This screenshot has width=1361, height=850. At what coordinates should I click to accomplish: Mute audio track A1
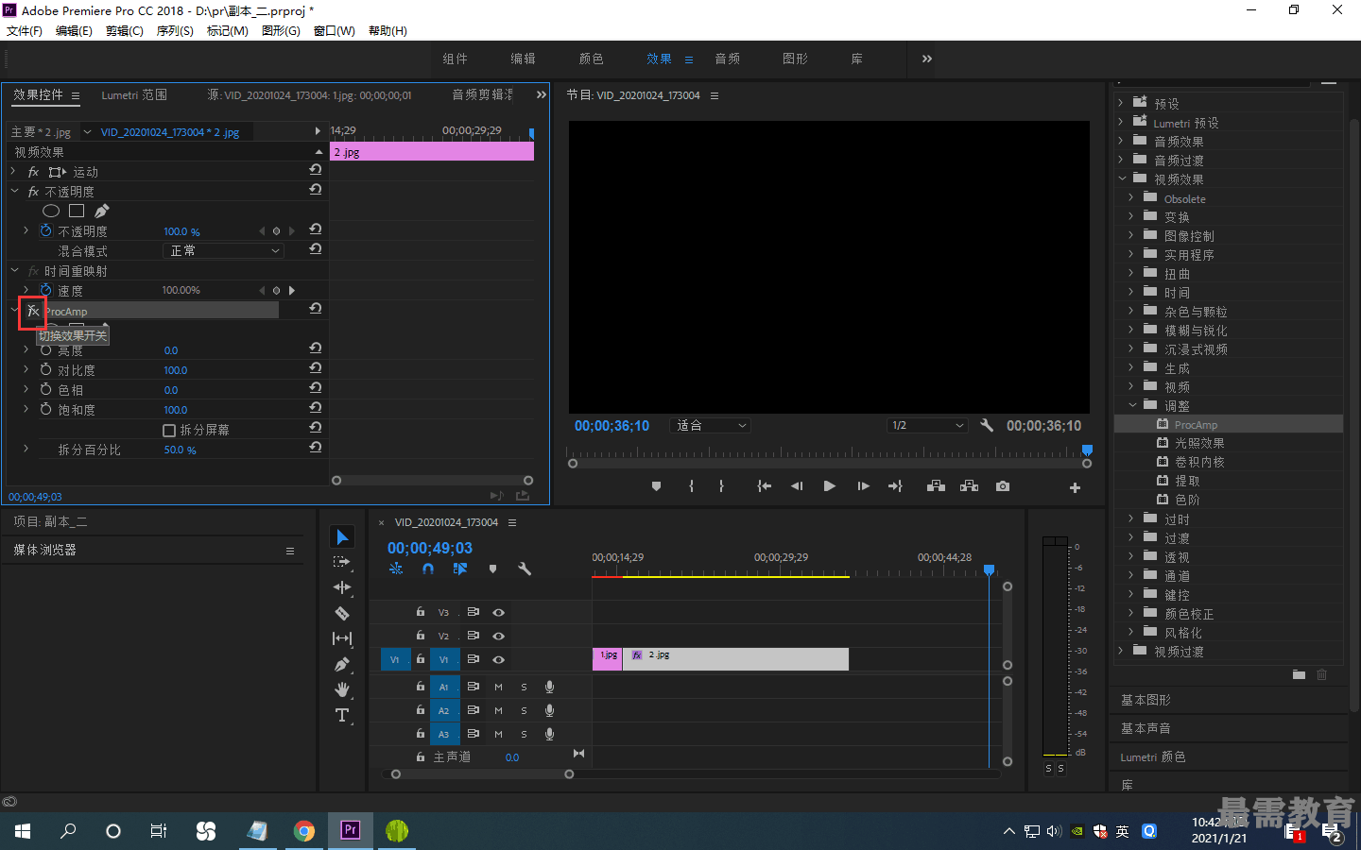(x=498, y=688)
